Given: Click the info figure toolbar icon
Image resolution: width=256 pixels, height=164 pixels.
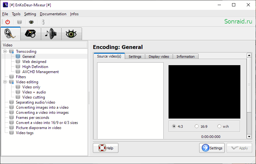Looking at the screenshot, I should pos(43,22).
